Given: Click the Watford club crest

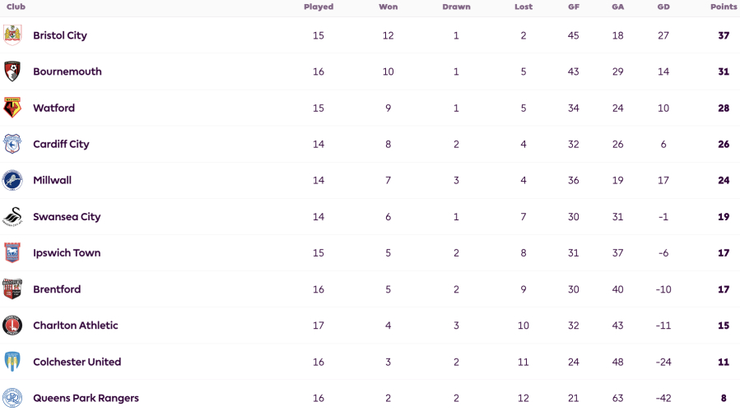Looking at the screenshot, I should [x=12, y=108].
